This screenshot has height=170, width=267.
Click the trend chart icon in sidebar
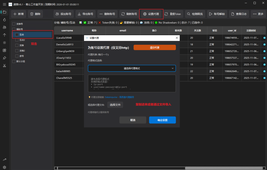tap(4, 160)
